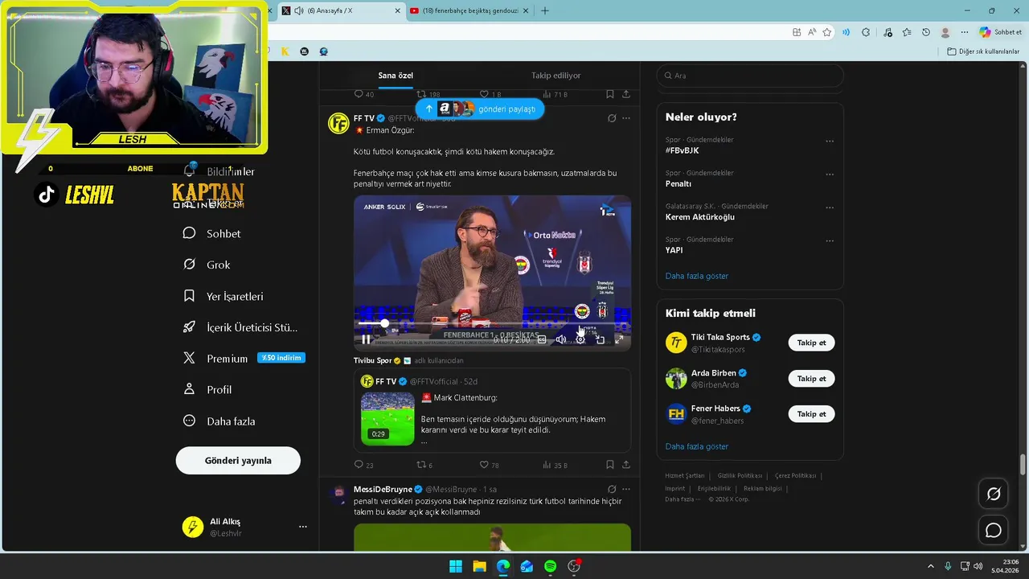The height and width of the screenshot is (579, 1029).
Task: Open more options for YAPI trend
Action: [x=830, y=240]
